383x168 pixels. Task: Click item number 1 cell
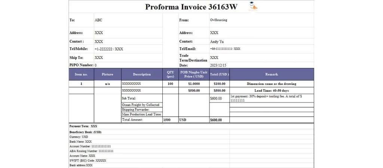click(81, 84)
